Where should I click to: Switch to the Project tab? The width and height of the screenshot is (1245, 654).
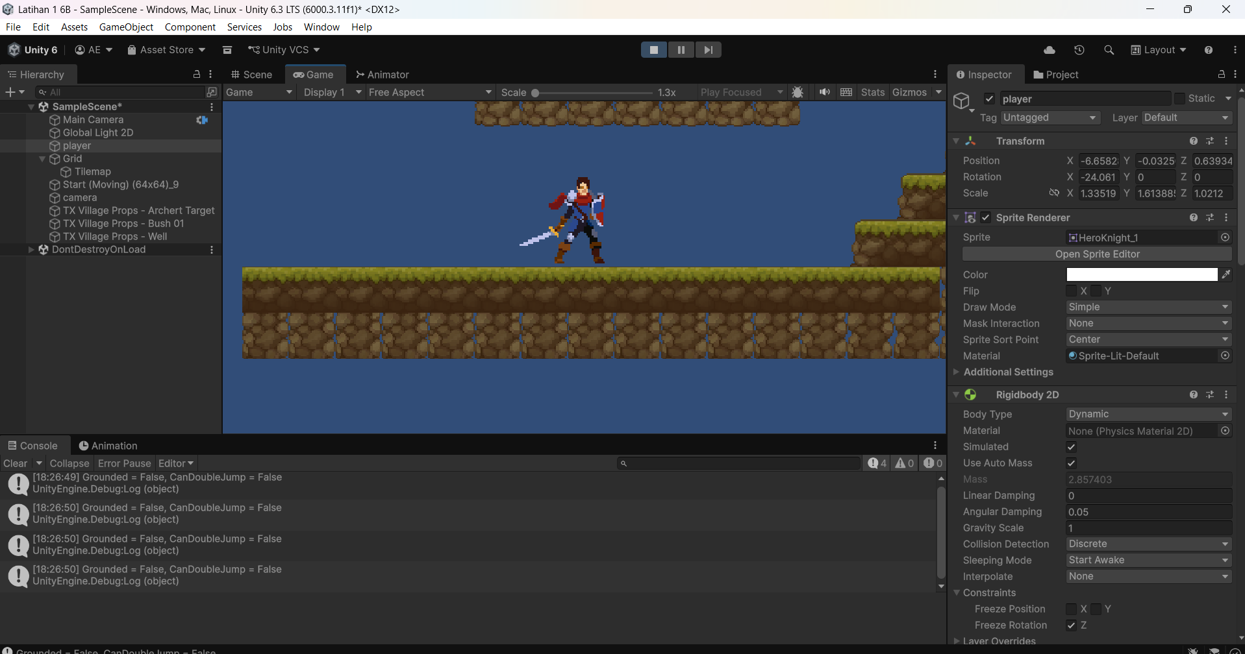1055,75
